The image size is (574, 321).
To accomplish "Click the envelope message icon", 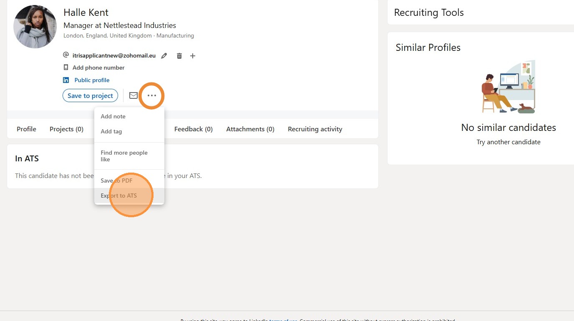I will pyautogui.click(x=133, y=95).
